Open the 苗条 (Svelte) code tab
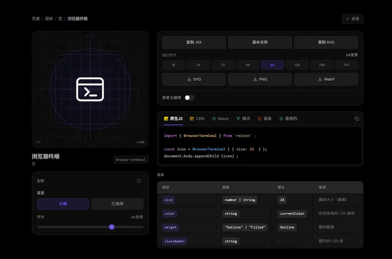Screen dimensions: 392x259 [265, 119]
